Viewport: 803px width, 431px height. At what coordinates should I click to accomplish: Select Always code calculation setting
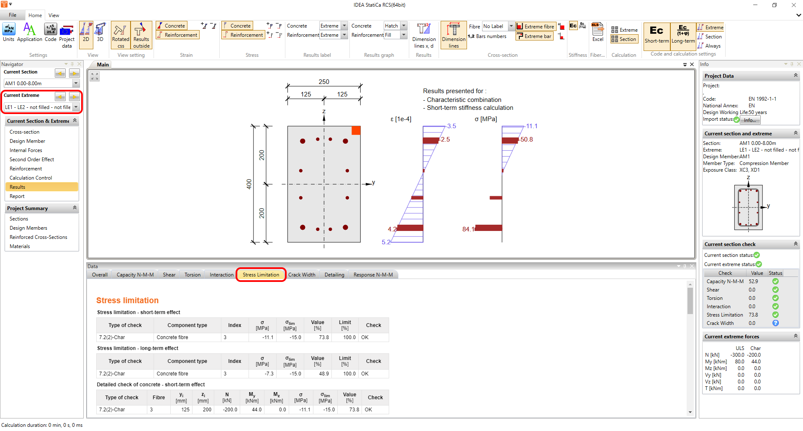pos(709,46)
